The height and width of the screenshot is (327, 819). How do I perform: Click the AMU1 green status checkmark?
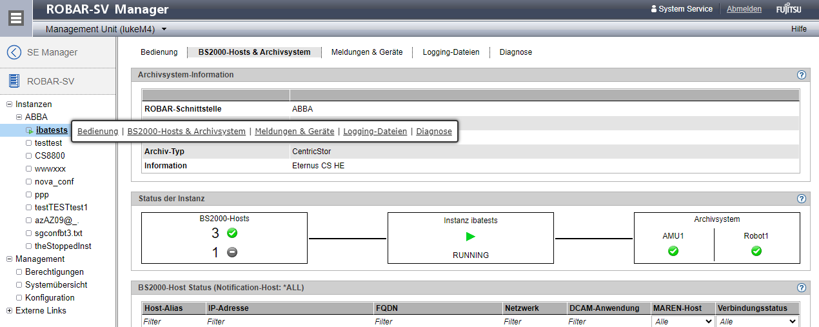[673, 251]
